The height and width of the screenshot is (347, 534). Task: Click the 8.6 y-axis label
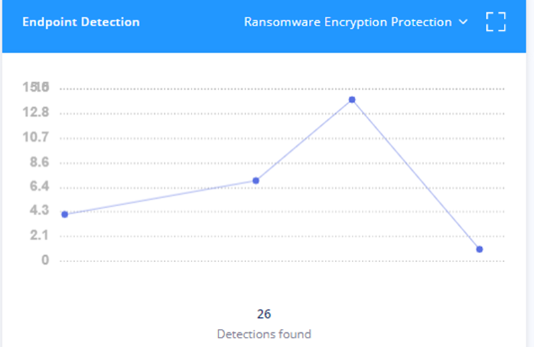click(40, 161)
